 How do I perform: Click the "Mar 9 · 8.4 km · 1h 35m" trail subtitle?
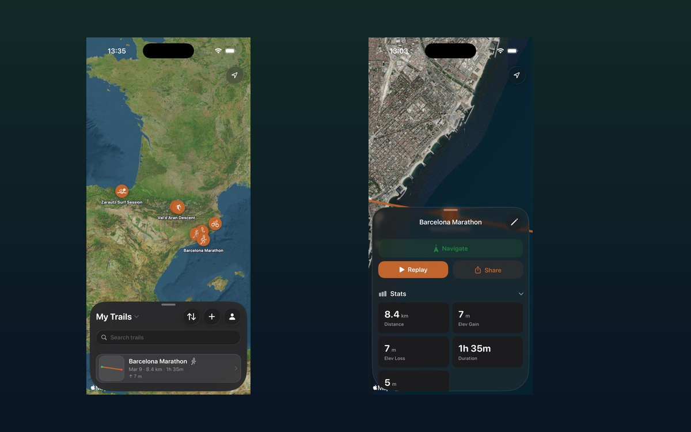pyautogui.click(x=156, y=369)
